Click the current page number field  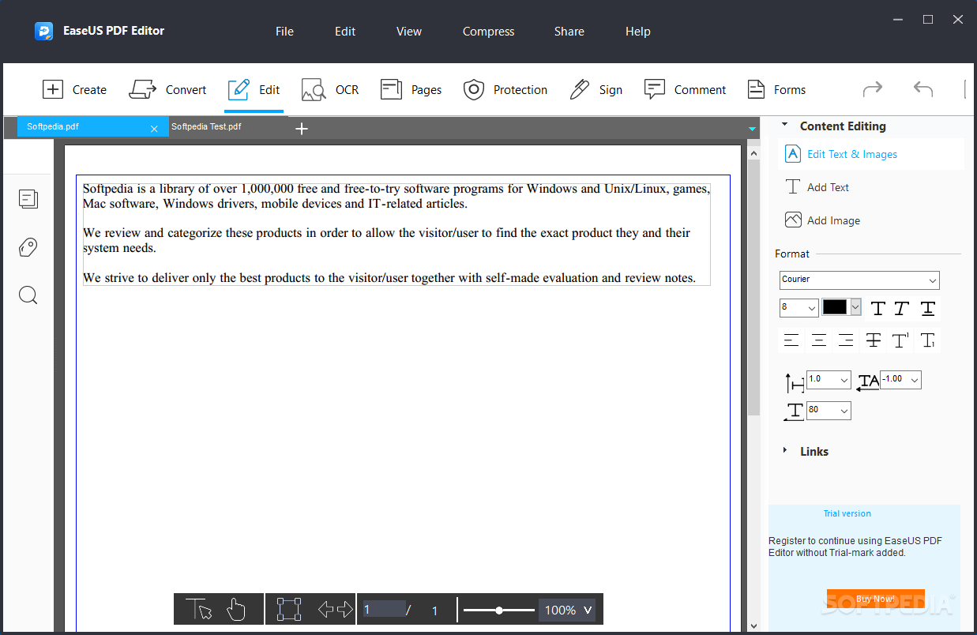coord(384,609)
